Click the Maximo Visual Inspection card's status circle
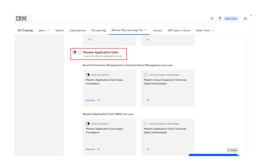261x162 pixels. coord(146,75)
